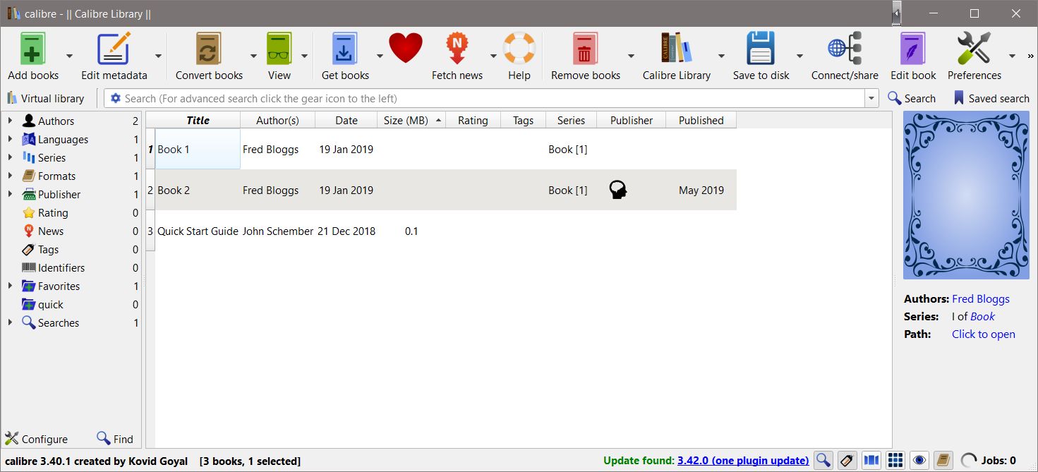Open search history dropdown arrow
Screen dimensions: 1038x472
coord(872,99)
